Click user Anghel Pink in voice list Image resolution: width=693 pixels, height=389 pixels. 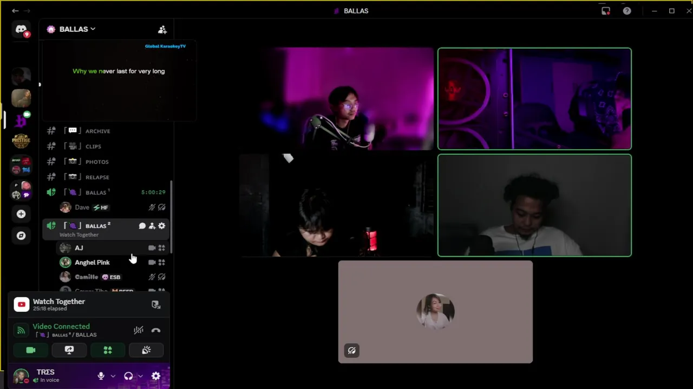113,263
